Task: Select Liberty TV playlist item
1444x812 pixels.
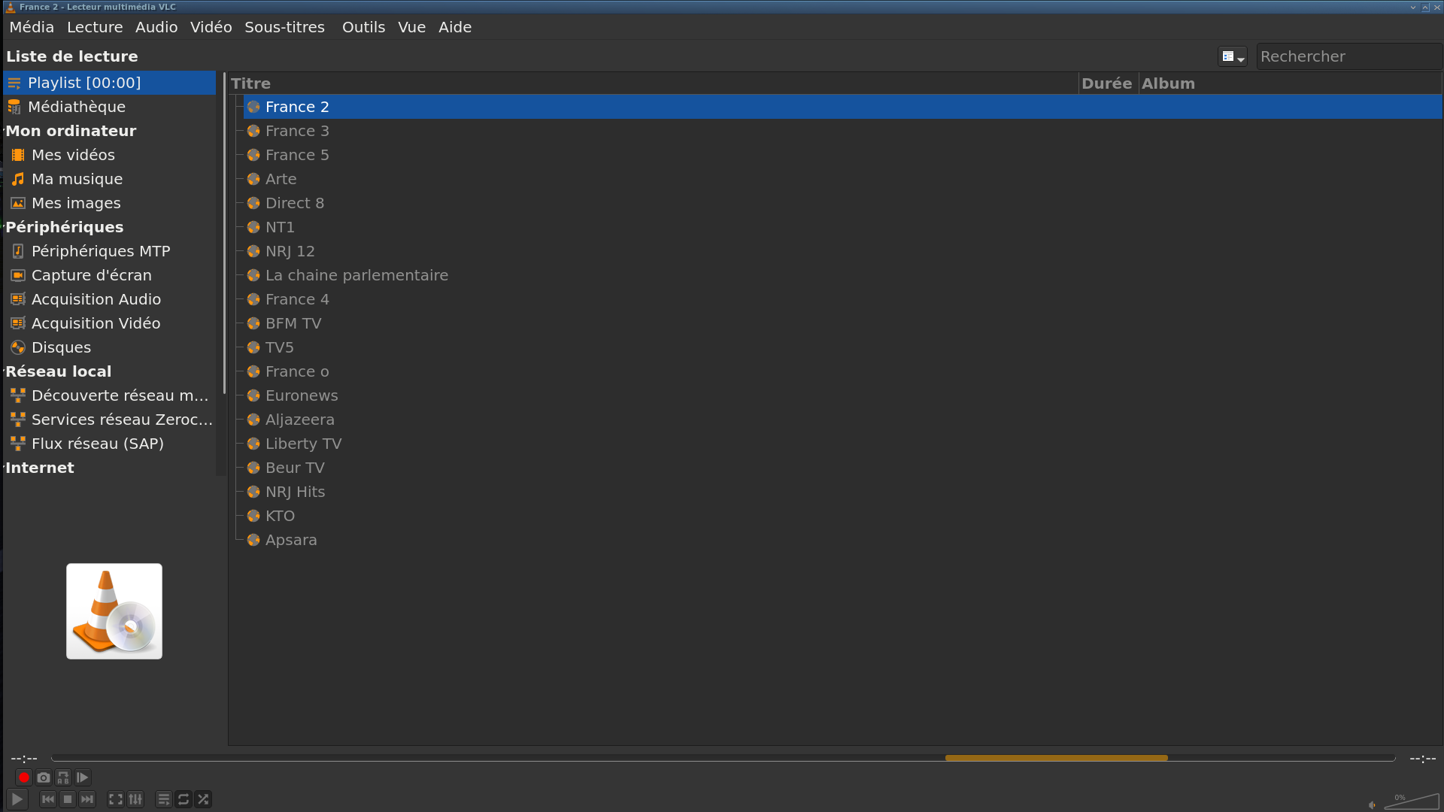Action: tap(842, 444)
